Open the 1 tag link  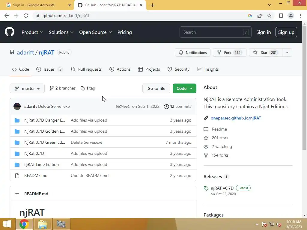pyautogui.click(x=88, y=88)
